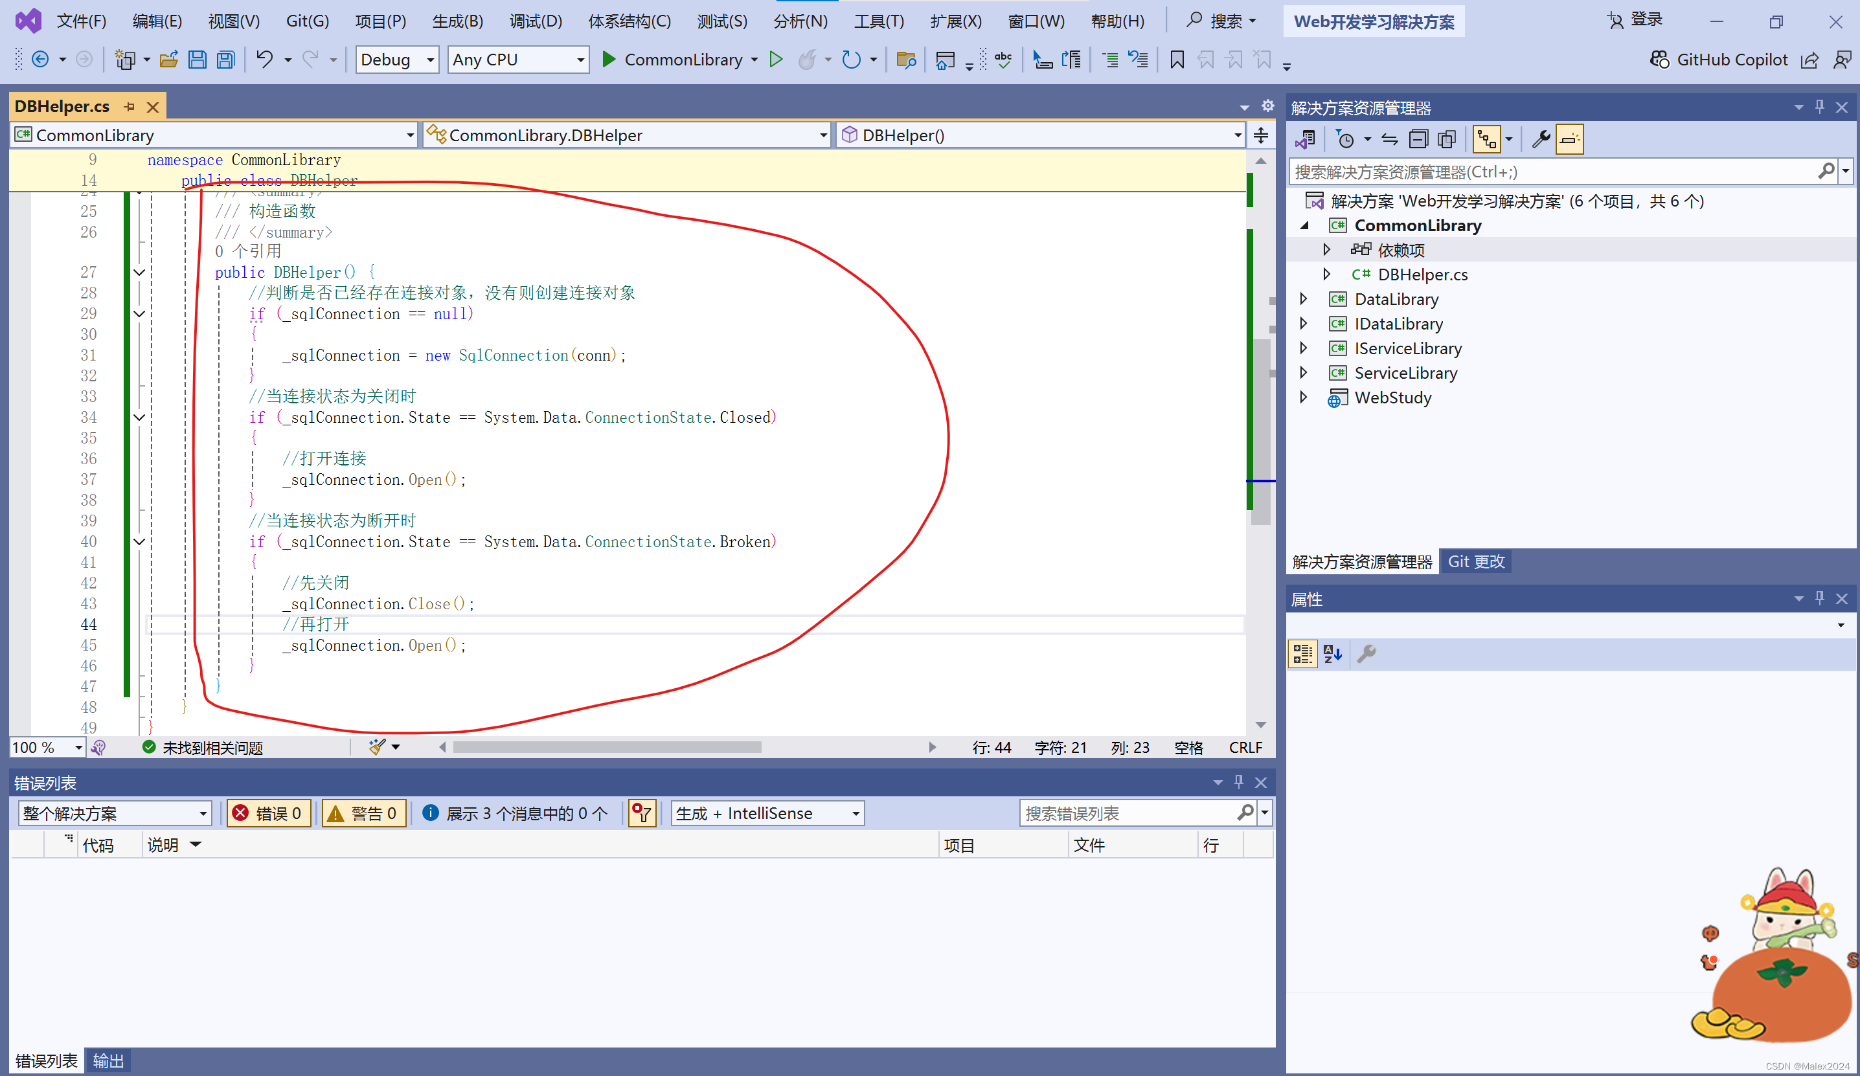The width and height of the screenshot is (1860, 1076).
Task: Sort properties alphabetically with A-Z icon
Action: click(x=1333, y=654)
